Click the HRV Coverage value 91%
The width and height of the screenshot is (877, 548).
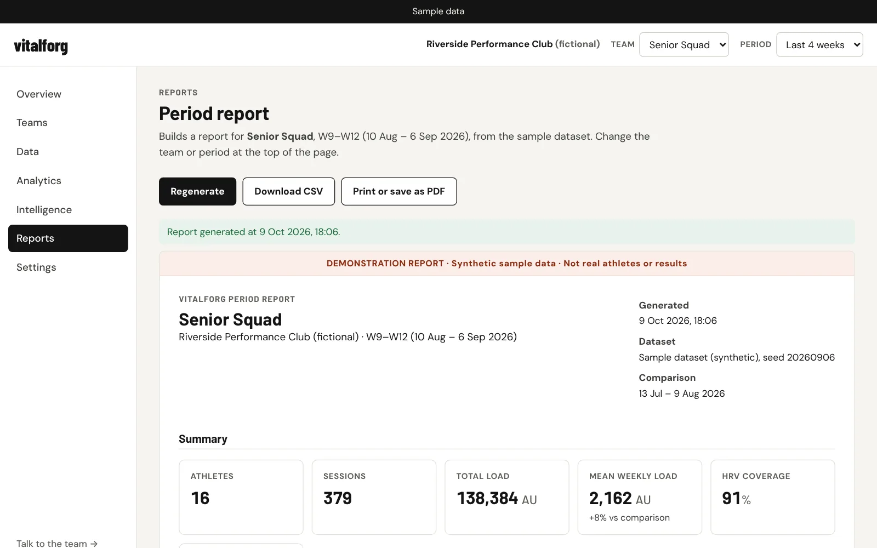coord(736,498)
